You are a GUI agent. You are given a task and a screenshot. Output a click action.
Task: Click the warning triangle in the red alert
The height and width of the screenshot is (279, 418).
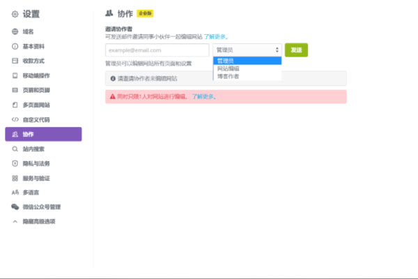click(x=113, y=97)
